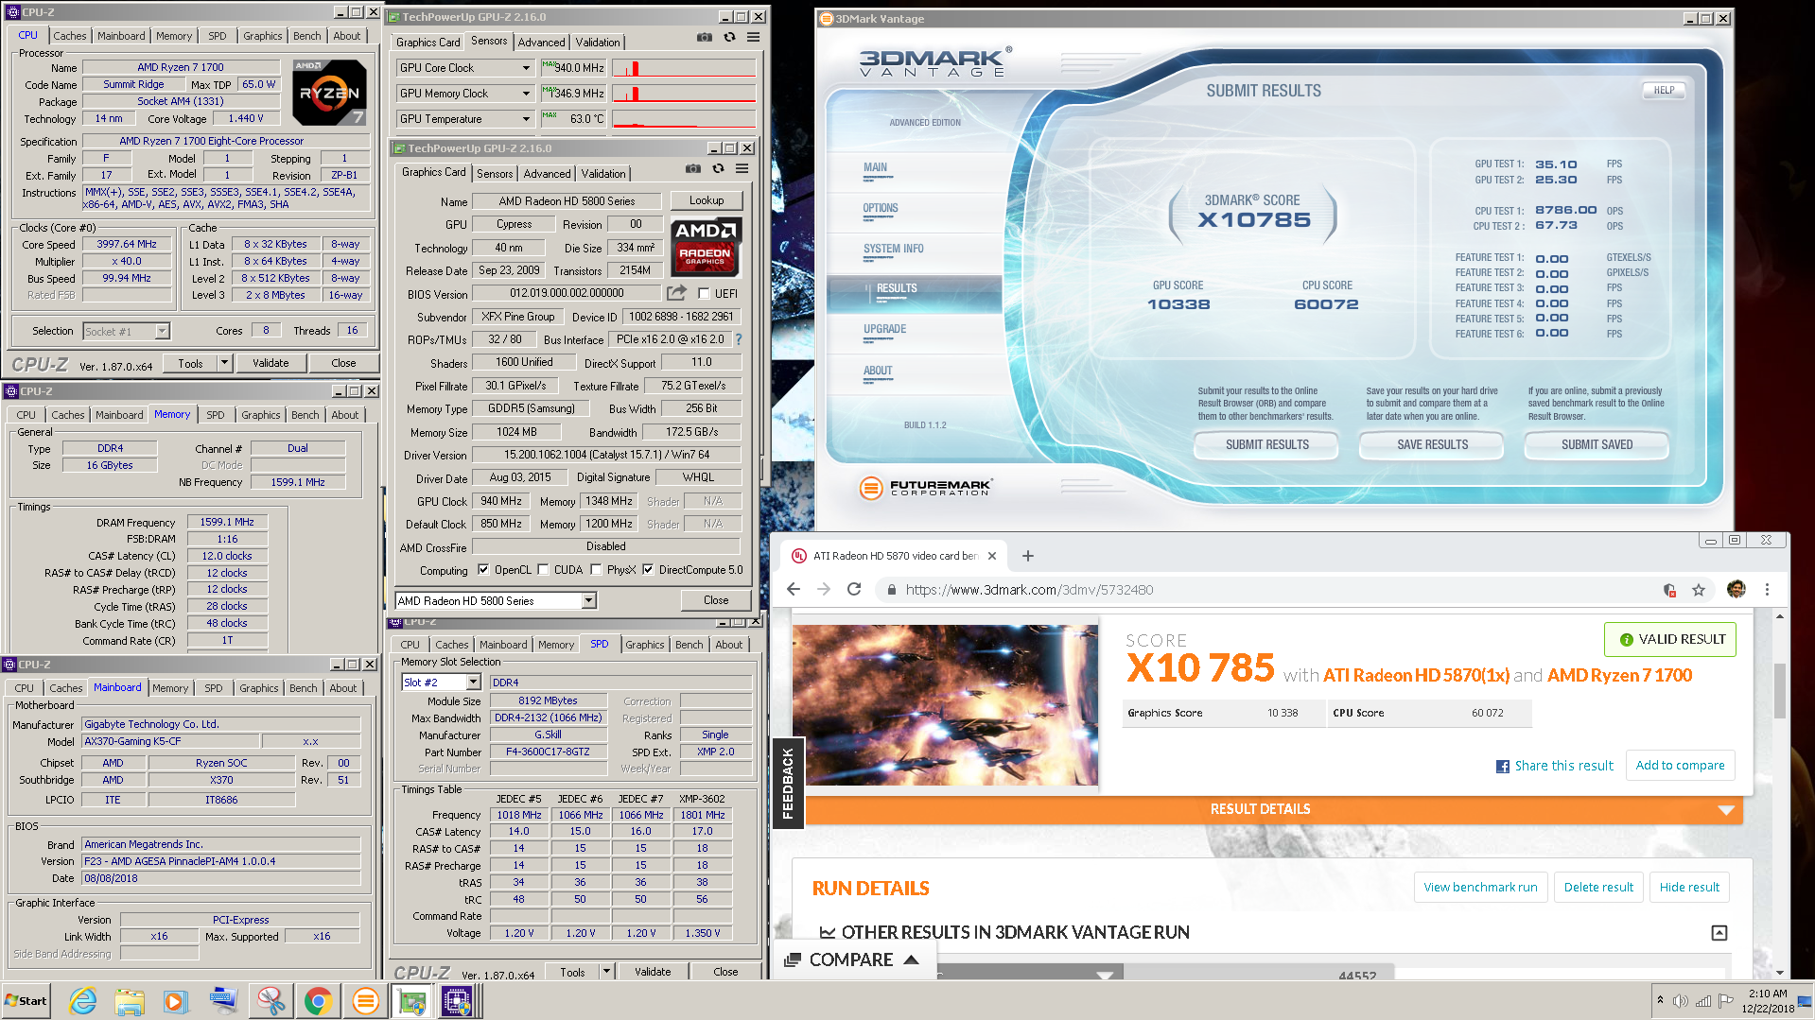
Task: Open Caches tab in top CPU-Z window
Action: click(70, 36)
